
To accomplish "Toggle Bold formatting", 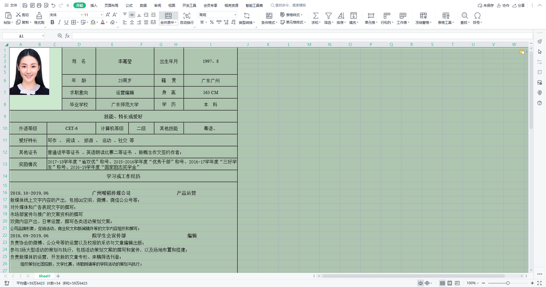I will click(x=52, y=22).
